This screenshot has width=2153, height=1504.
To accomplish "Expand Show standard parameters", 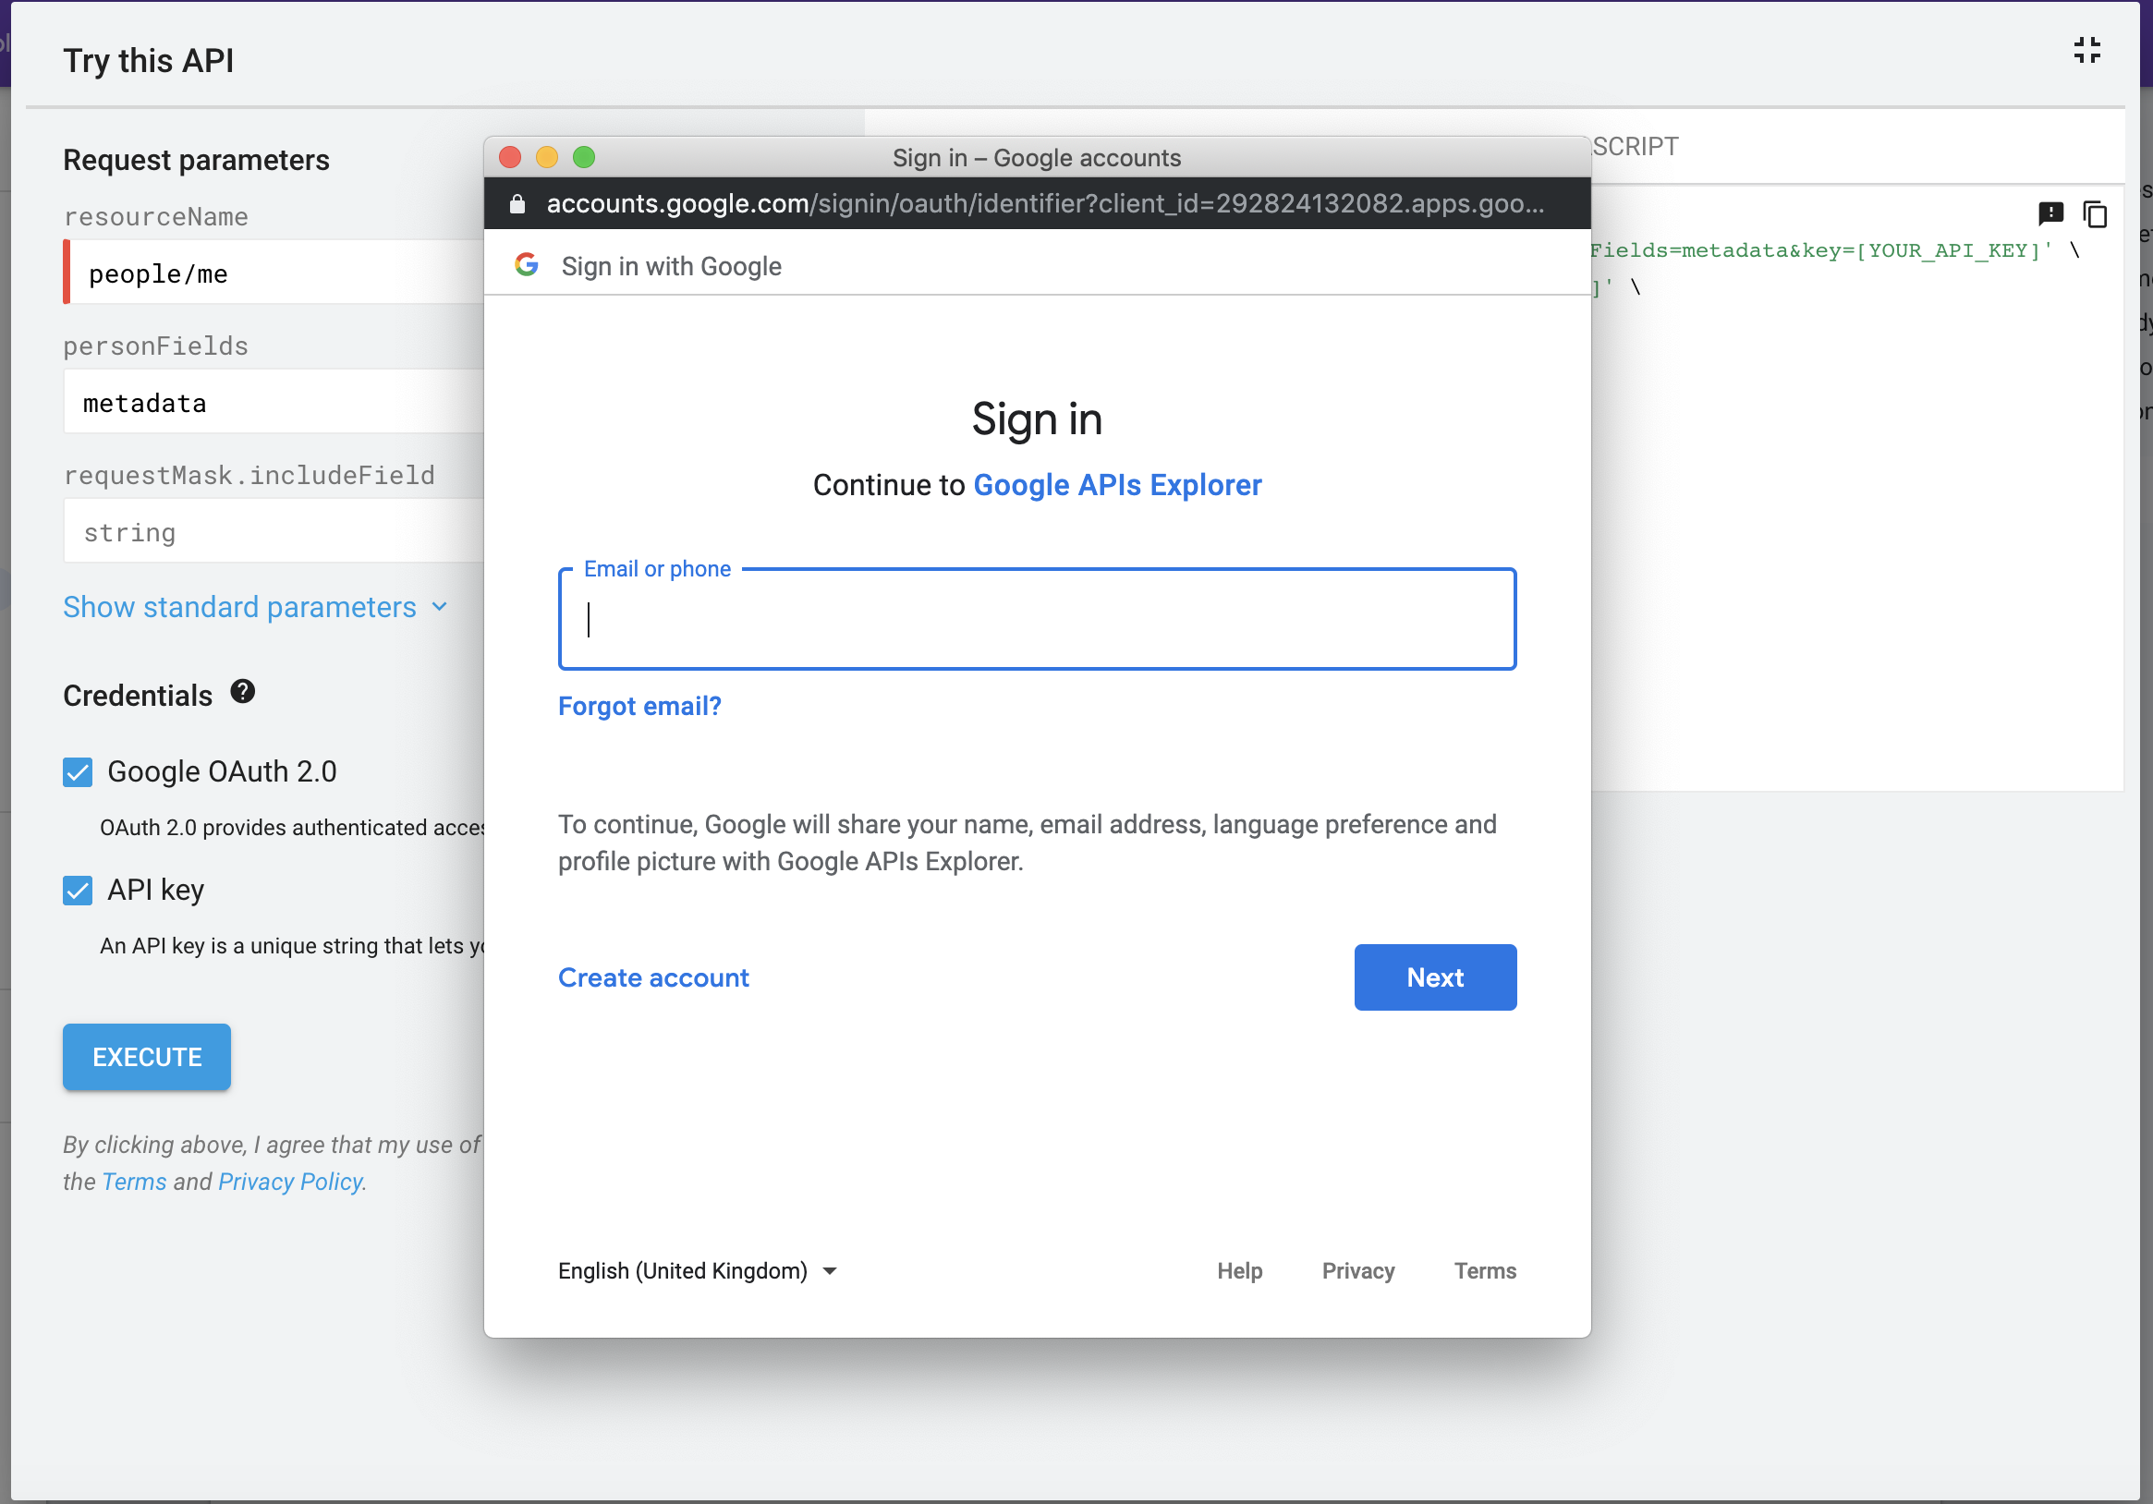I will pyautogui.click(x=255, y=608).
